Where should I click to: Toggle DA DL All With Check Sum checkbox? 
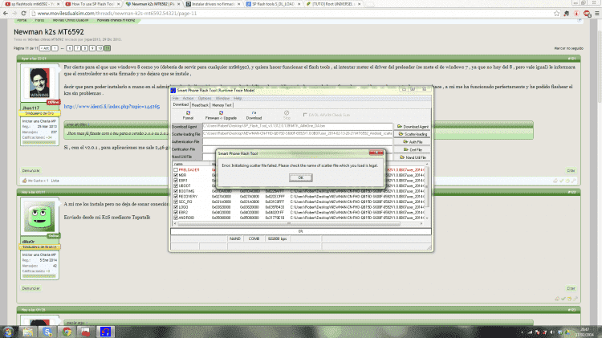click(305, 115)
